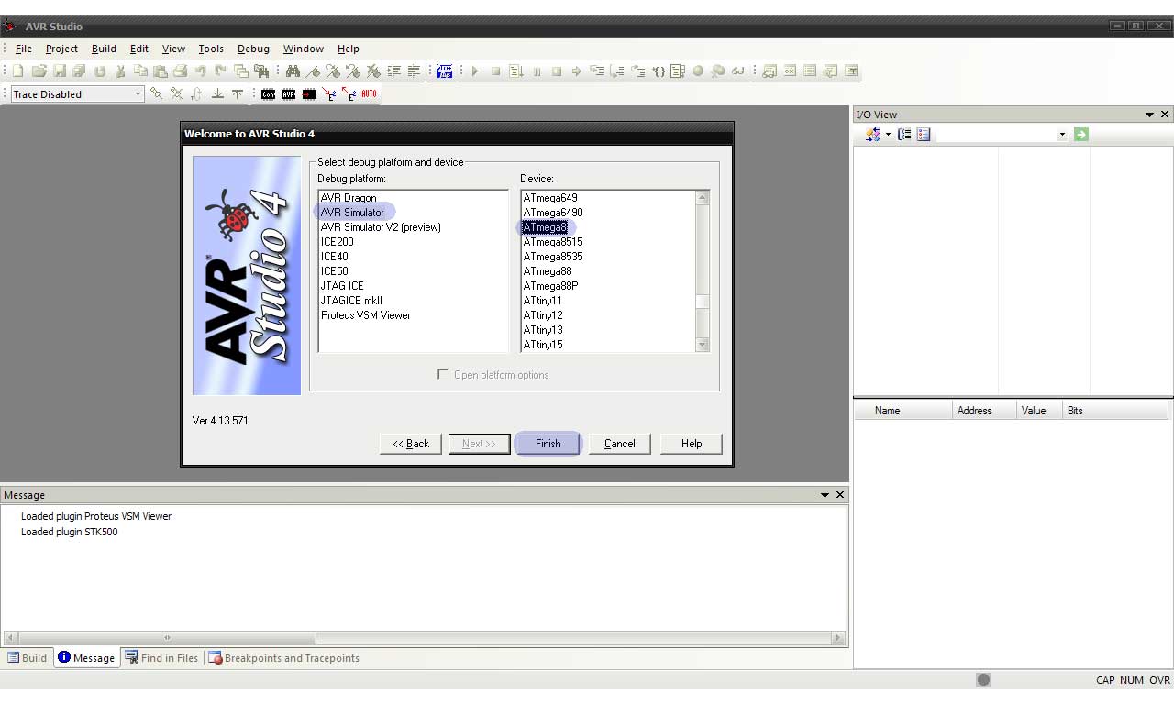Click the Print toolbar icon
The height and width of the screenshot is (704, 1174).
[181, 71]
